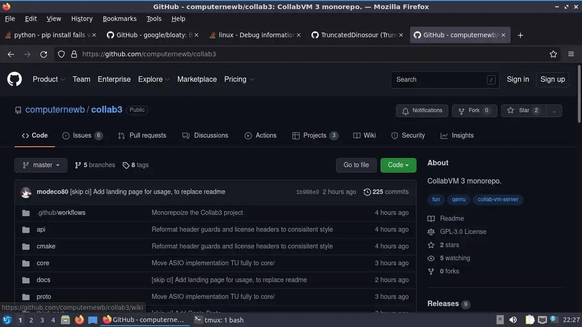Open the Bookmarks menu
The width and height of the screenshot is (582, 327).
pyautogui.click(x=120, y=19)
